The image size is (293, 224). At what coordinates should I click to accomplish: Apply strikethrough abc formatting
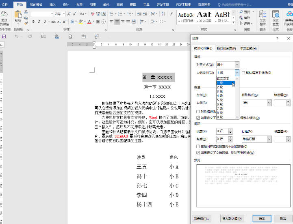tap(54, 22)
